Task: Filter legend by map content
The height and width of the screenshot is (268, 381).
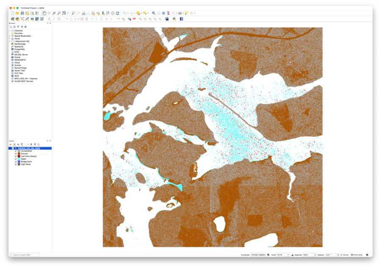Action: click(22, 144)
